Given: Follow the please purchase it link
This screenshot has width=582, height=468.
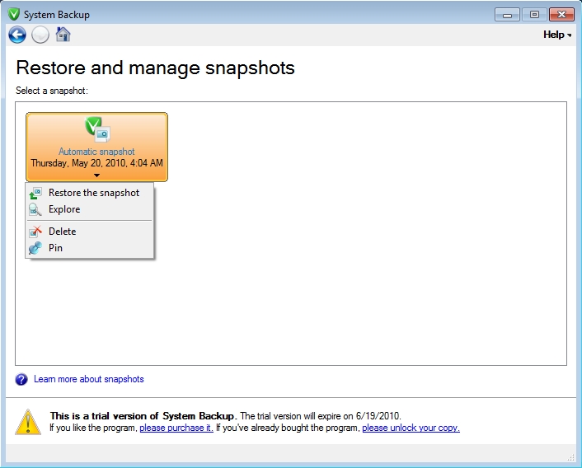Looking at the screenshot, I should tap(176, 428).
